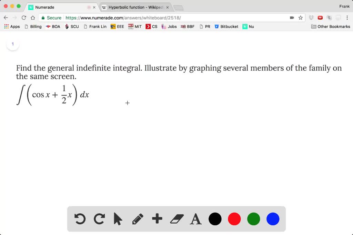Open the Bitbucket bookmark
The image size is (353, 235).
226,26
